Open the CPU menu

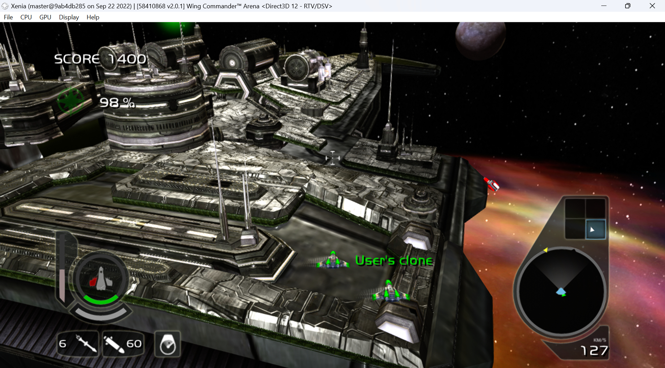[x=26, y=17]
